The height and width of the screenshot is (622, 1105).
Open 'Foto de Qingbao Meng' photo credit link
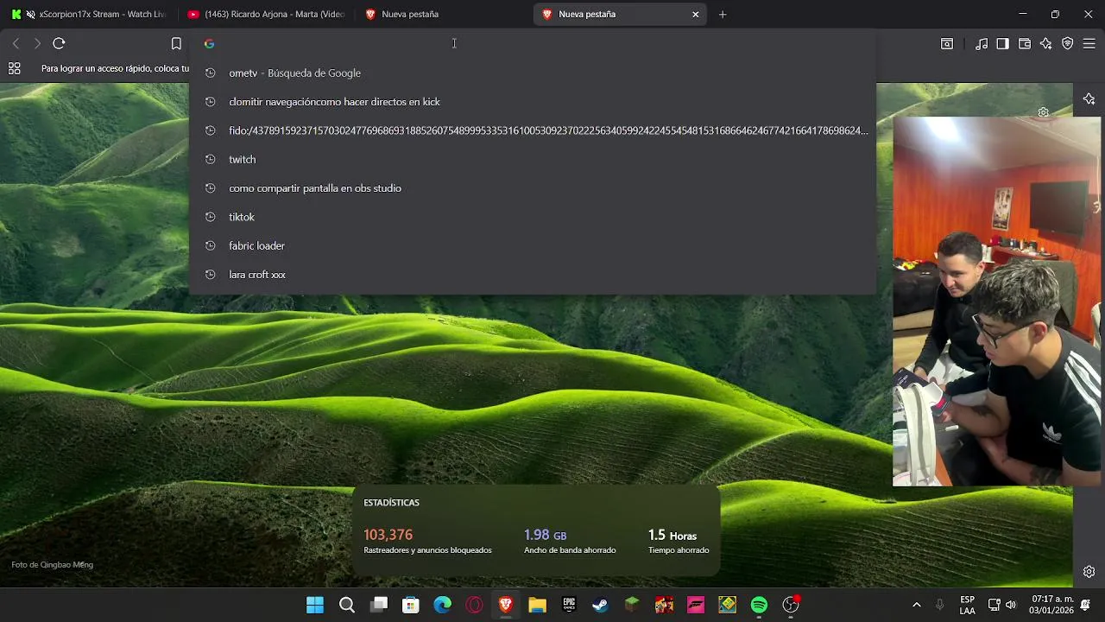pyautogui.click(x=52, y=565)
